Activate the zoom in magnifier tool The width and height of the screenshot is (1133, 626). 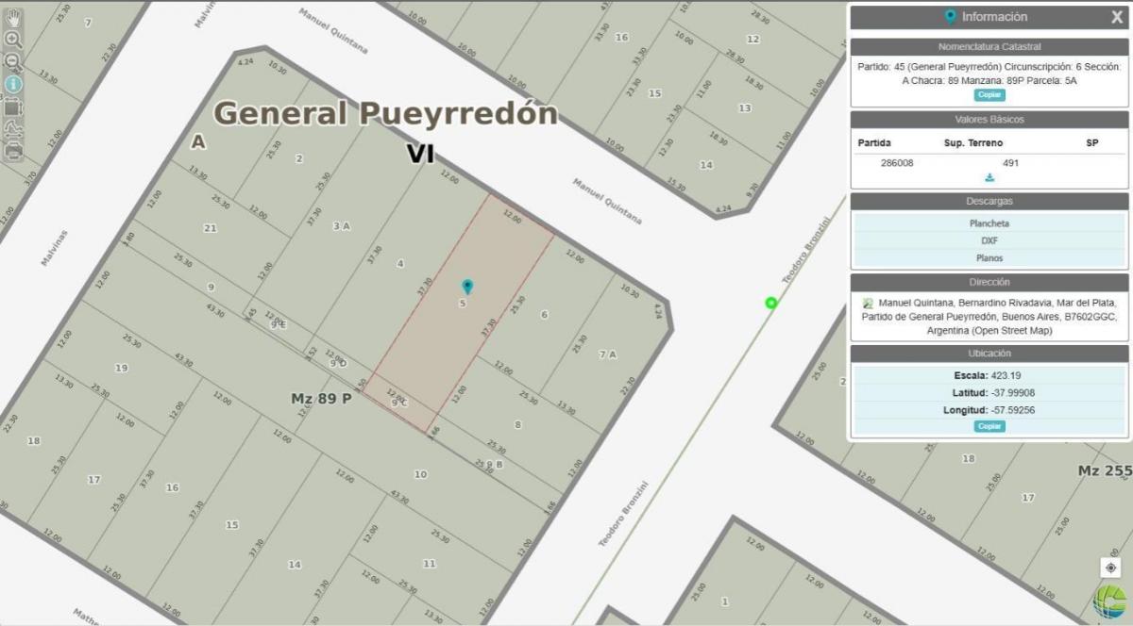pos(13,40)
